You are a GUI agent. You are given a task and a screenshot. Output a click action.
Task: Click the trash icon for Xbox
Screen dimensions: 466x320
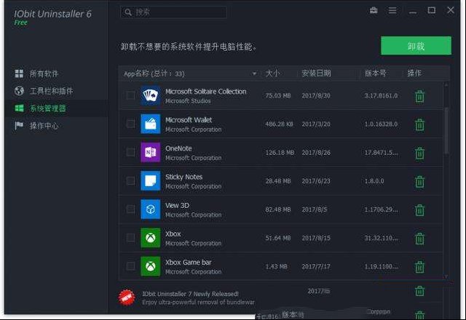coord(419,239)
